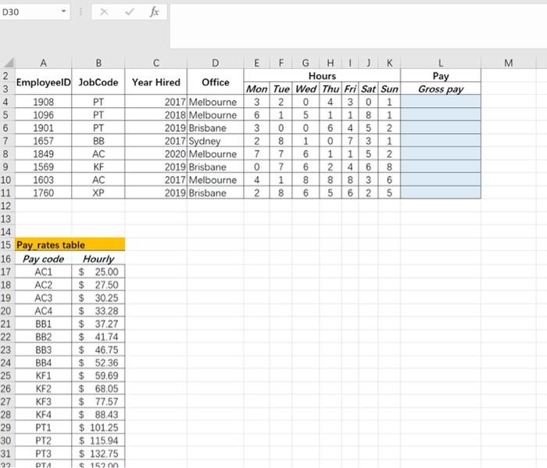
Task: Click the Hourly heading cell
Action: 98,259
